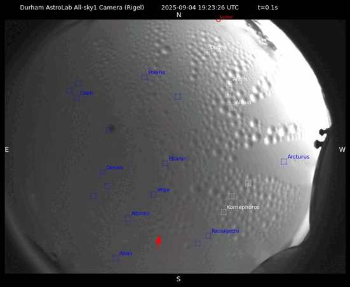Click the red Jupiter circle marker
The width and height of the screenshot is (350, 287).
[x=219, y=20]
